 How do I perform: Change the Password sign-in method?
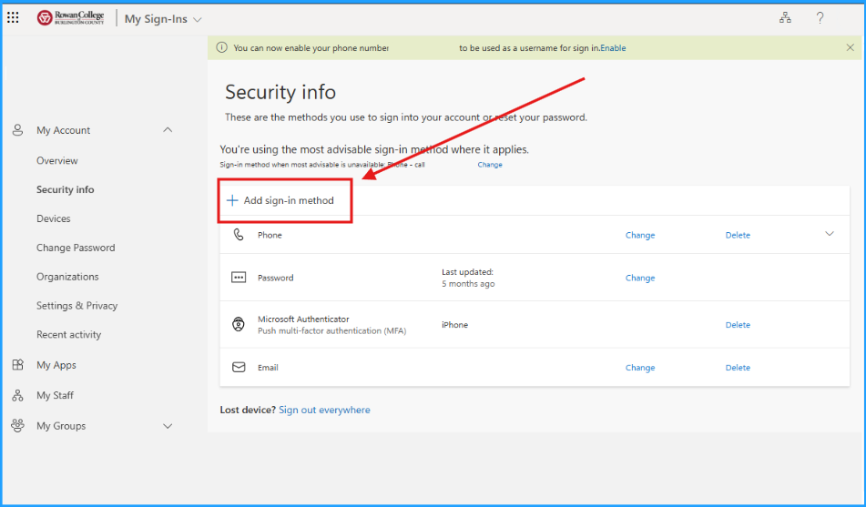[x=640, y=278]
